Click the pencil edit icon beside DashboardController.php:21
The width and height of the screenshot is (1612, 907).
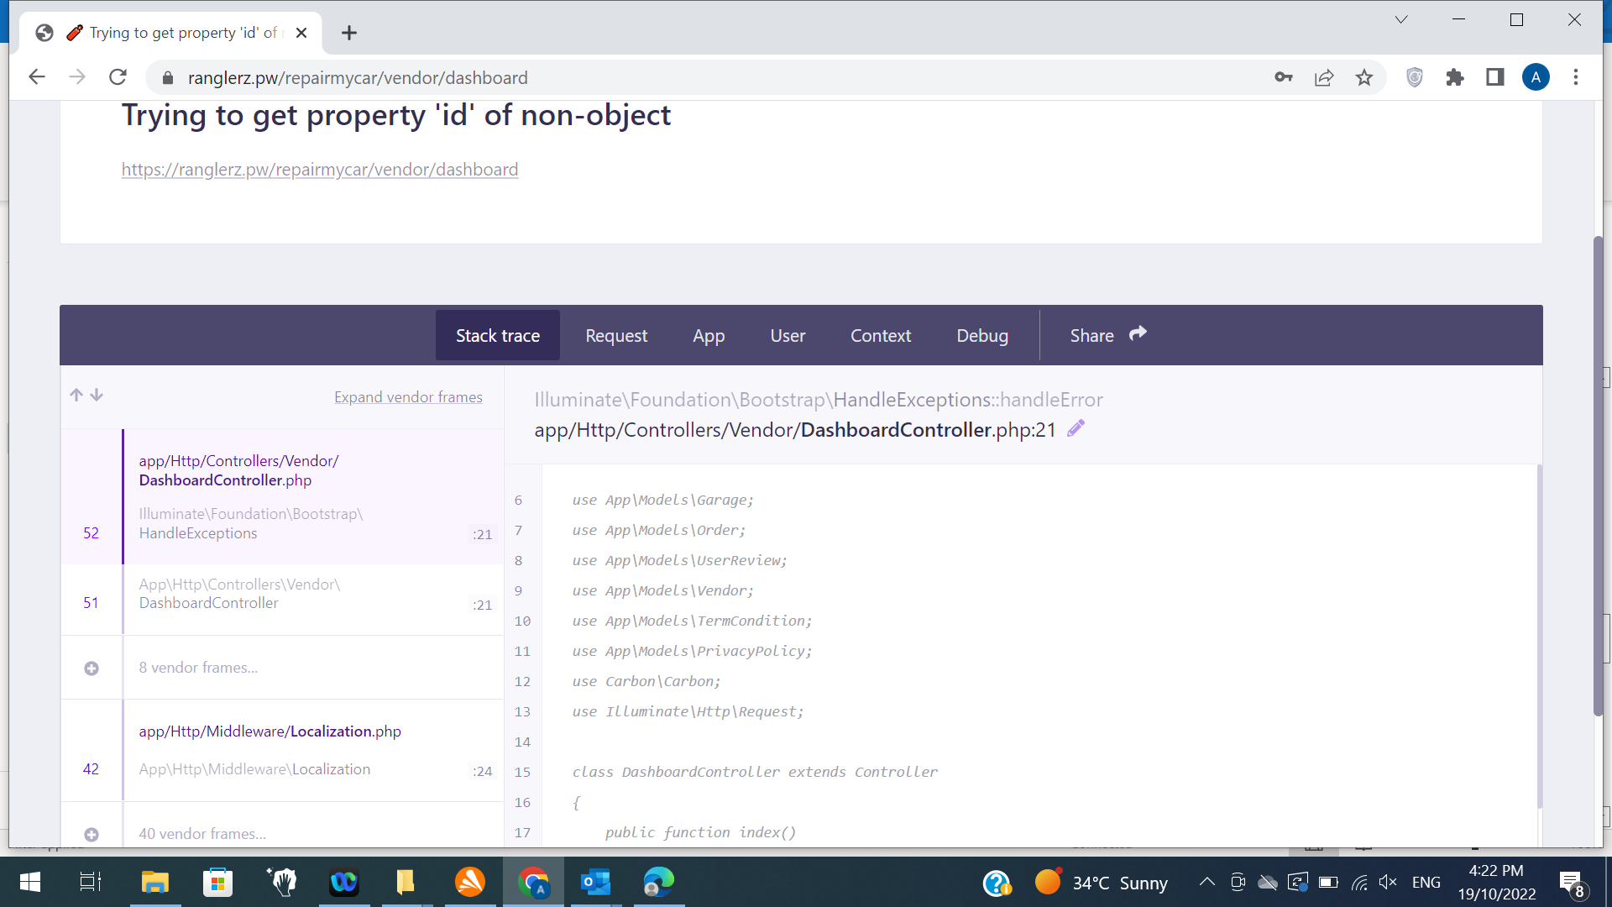point(1076,429)
